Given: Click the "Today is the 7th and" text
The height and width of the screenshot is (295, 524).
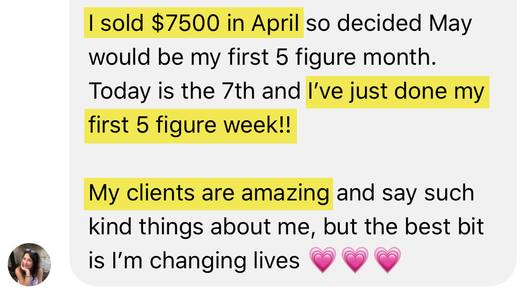Looking at the screenshot, I should pyautogui.click(x=194, y=91).
